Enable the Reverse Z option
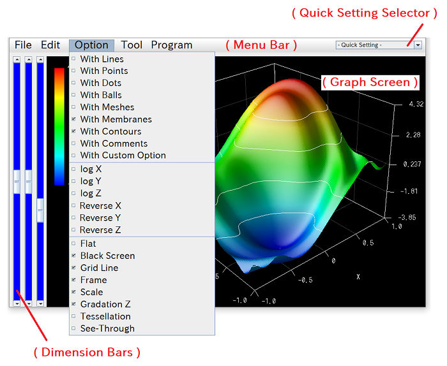 tap(142, 230)
